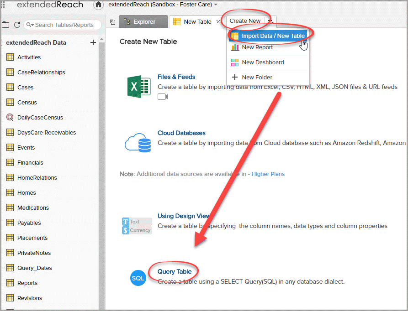The height and width of the screenshot is (311, 408).
Task: Open the CaseRelationships table
Action: 41,72
